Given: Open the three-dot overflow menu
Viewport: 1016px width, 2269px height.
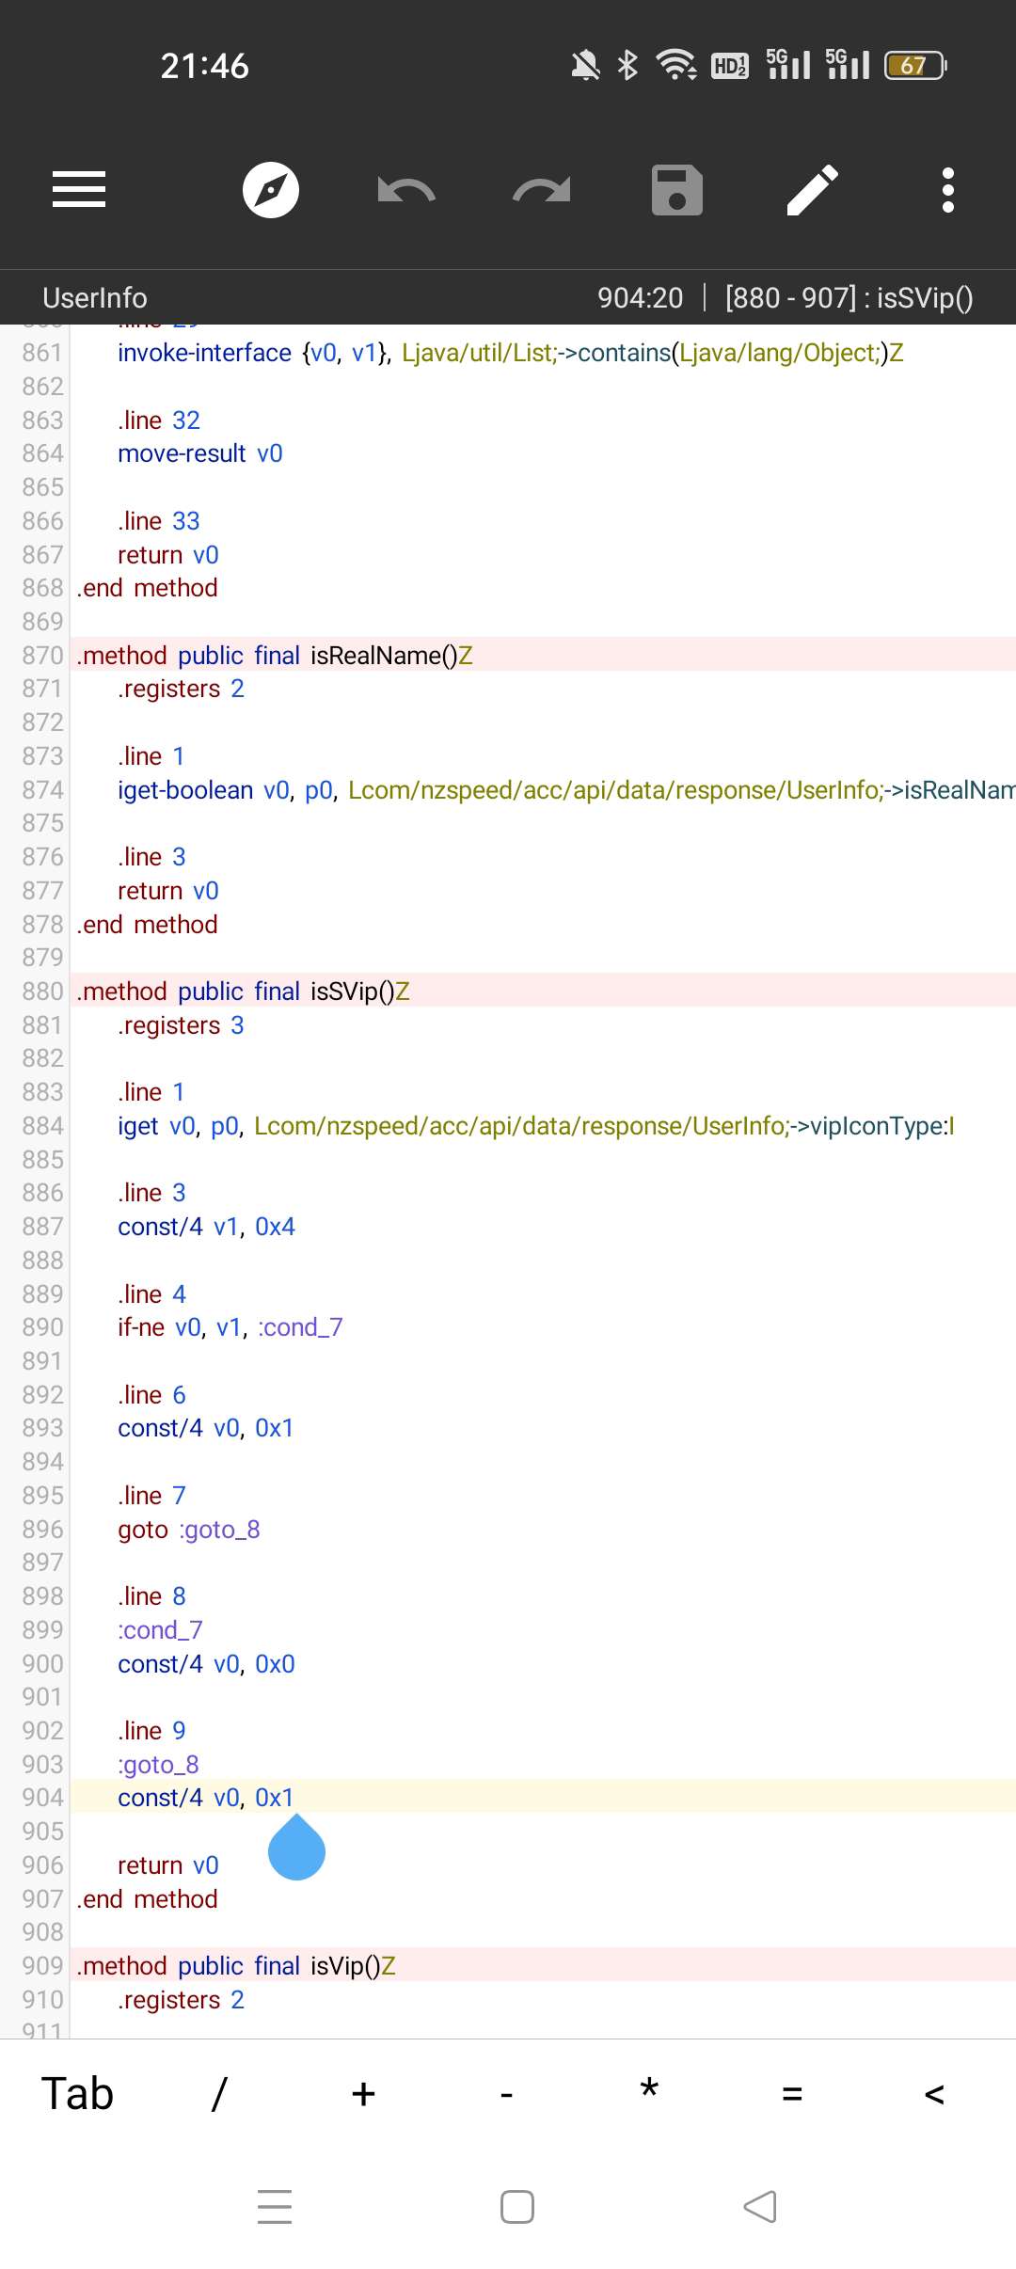Looking at the screenshot, I should pos(948,190).
